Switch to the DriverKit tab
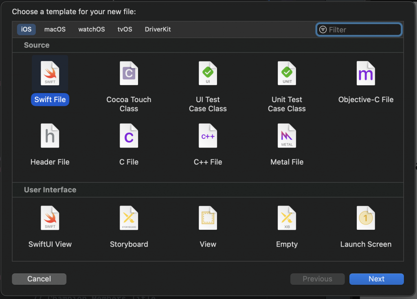Image resolution: width=417 pixels, height=299 pixels. [x=158, y=29]
